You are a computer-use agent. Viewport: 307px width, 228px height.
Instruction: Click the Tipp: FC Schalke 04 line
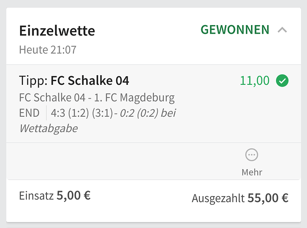pos(74,81)
